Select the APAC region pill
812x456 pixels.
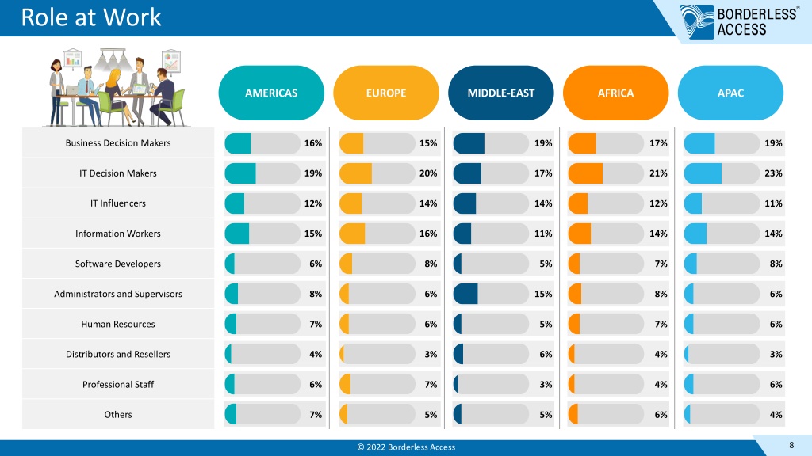coord(730,93)
